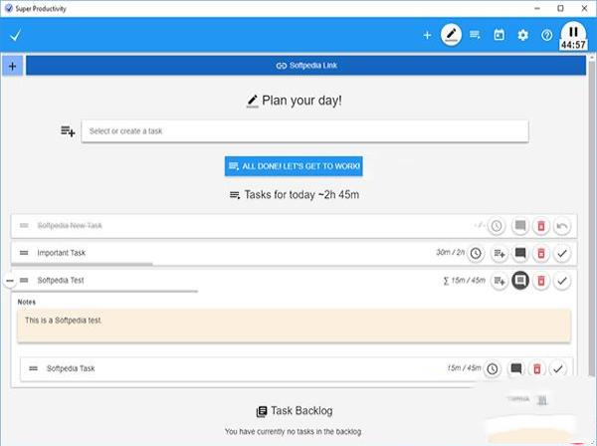
Task: Open time estimate clock for Softpedia New Task
Action: pos(497,226)
